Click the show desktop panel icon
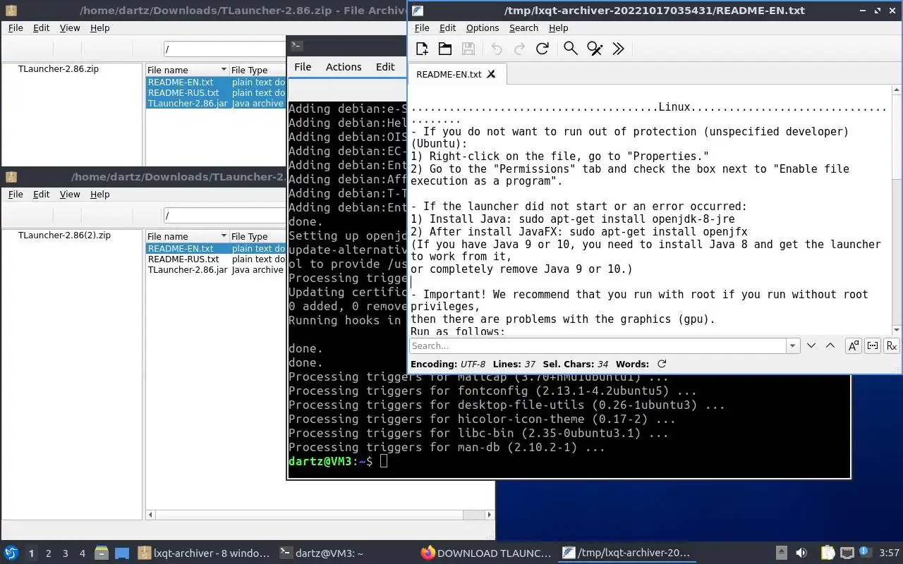 122,553
